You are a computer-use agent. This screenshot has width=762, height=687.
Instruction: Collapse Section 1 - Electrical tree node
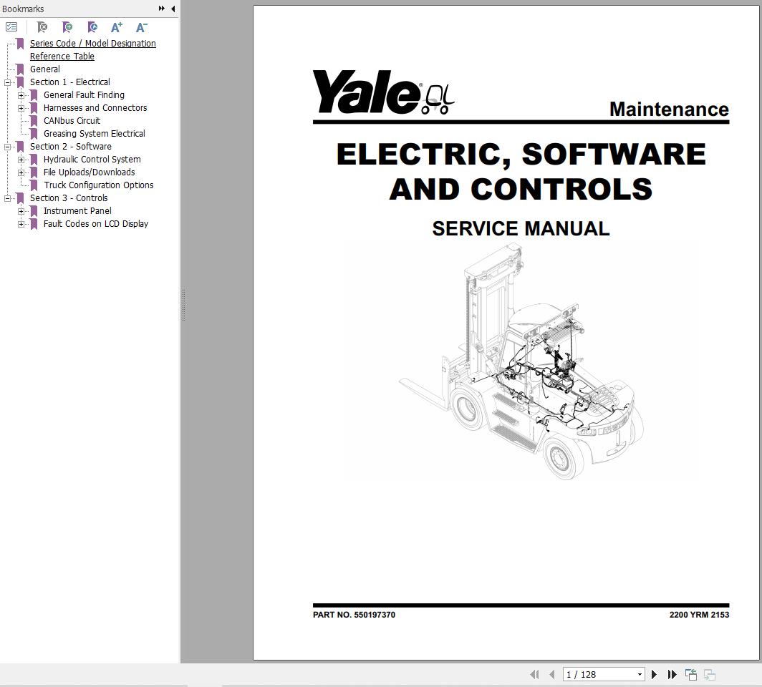[x=7, y=82]
